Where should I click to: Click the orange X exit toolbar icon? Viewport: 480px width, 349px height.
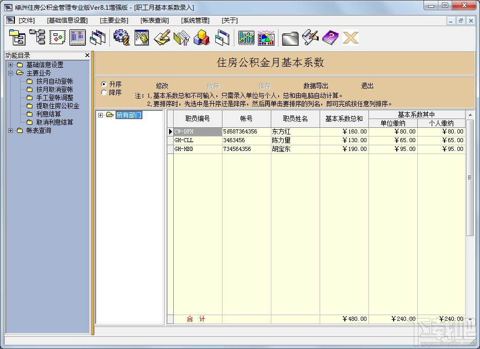[350, 38]
